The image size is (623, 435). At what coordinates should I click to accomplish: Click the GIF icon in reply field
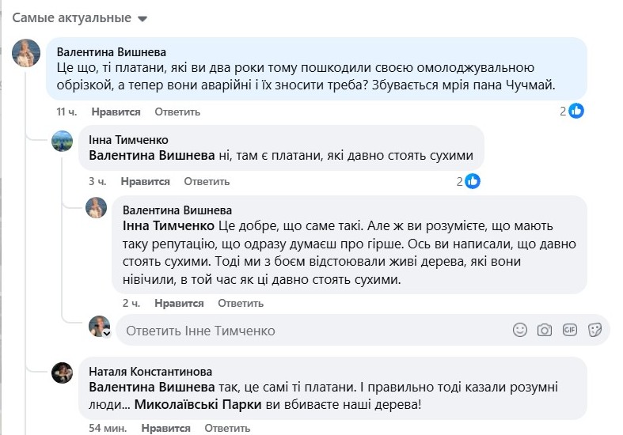point(569,330)
